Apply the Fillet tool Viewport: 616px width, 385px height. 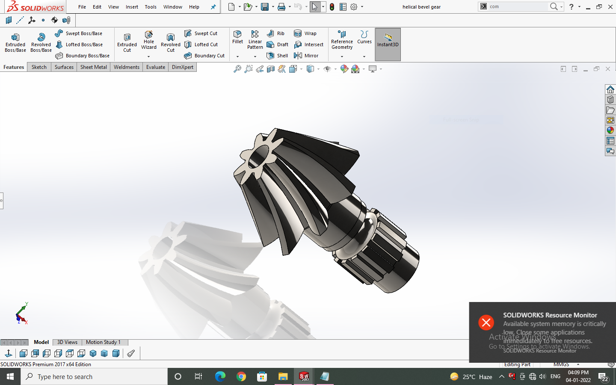click(x=237, y=37)
